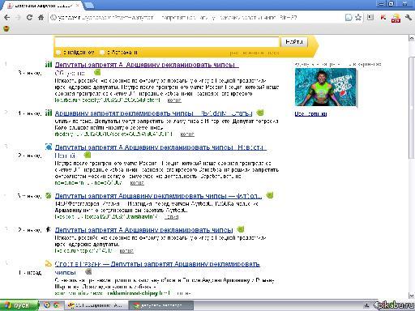This screenshot has height=311, width=415.
Task: Open the Windows 'пуск' Start button
Action: click(19, 305)
